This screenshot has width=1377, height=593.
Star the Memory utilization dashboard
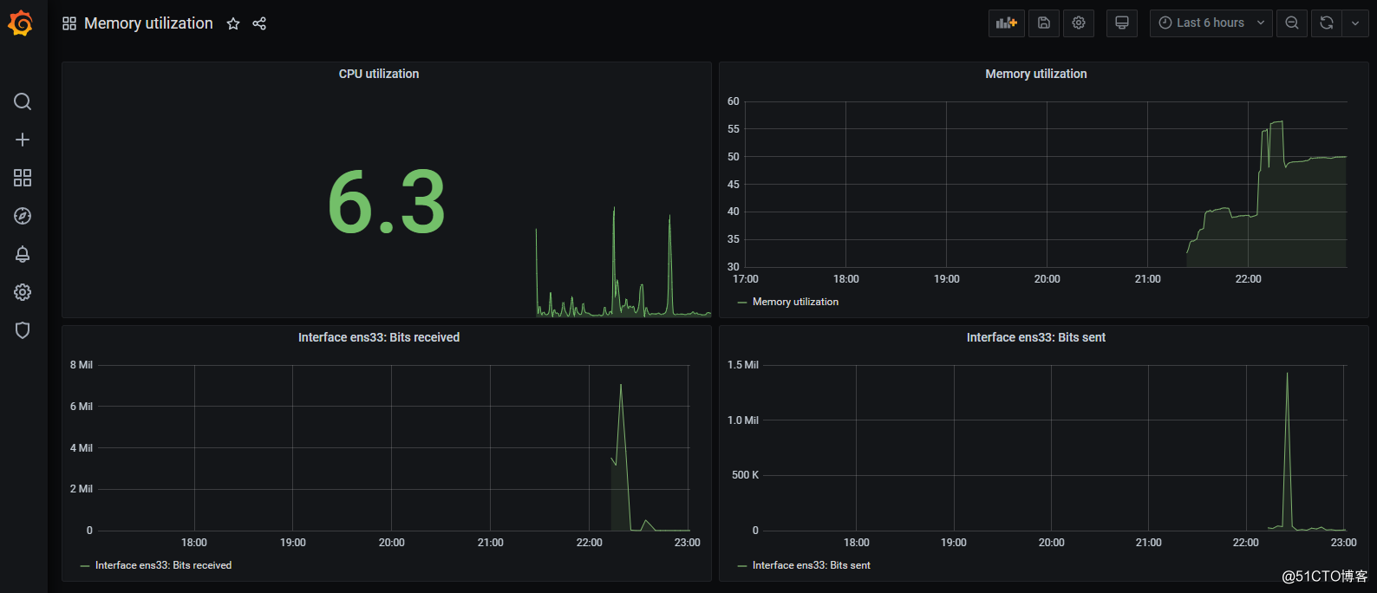pos(233,23)
